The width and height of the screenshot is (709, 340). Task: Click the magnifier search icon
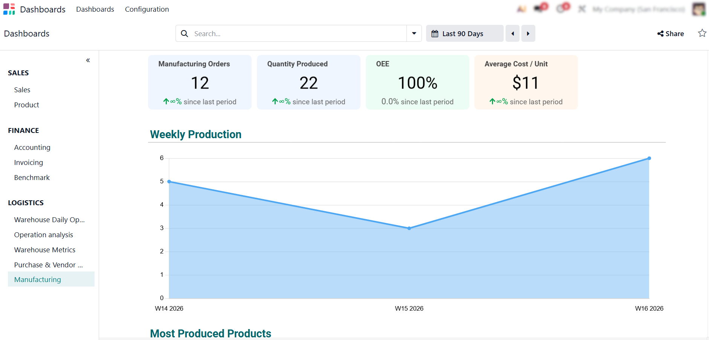coord(185,34)
